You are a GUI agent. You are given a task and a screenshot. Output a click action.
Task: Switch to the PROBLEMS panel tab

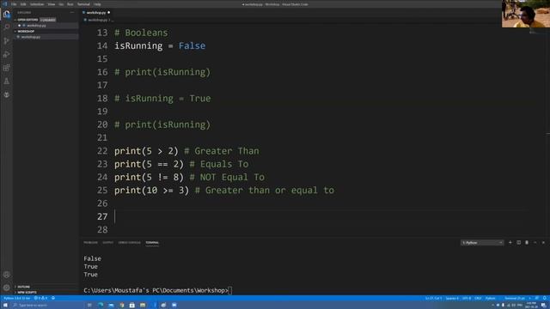90,242
